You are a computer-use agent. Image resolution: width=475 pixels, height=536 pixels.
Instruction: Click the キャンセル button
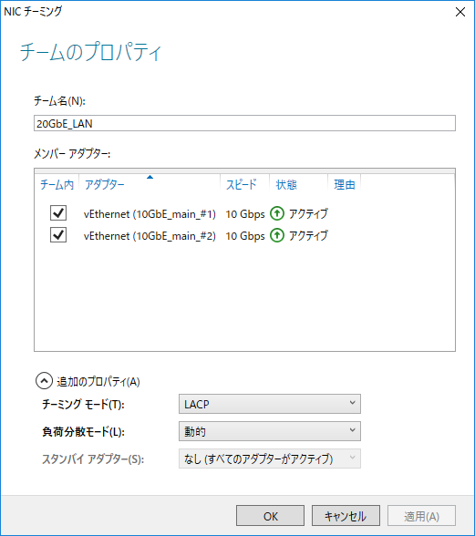click(x=346, y=516)
